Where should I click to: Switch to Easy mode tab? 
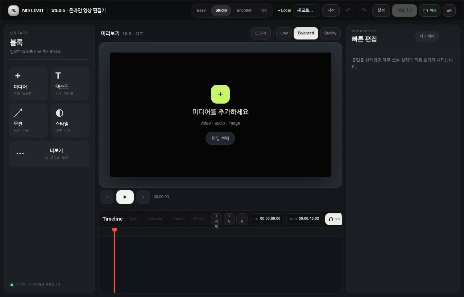pyautogui.click(x=201, y=11)
